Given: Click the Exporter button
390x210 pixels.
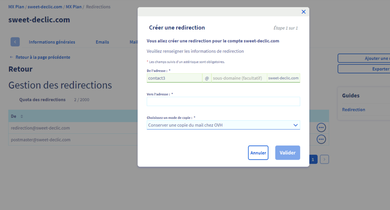Looking at the screenshot, I should click(x=364, y=69).
